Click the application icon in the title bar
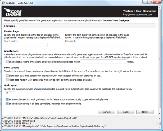This screenshot has width=163, height=131. click(3, 3)
